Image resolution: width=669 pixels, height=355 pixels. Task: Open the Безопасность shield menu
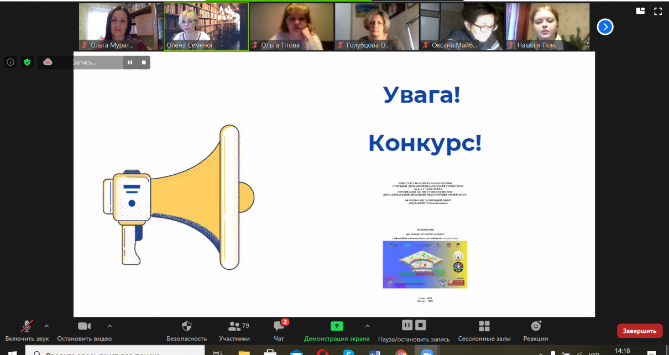pyautogui.click(x=187, y=331)
